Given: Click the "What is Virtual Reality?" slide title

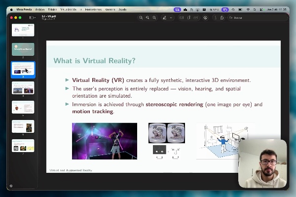Looking at the screenshot, I should coord(94,61).
